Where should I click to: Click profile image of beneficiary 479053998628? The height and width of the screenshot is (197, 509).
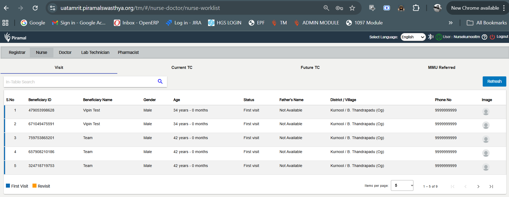pyautogui.click(x=486, y=111)
